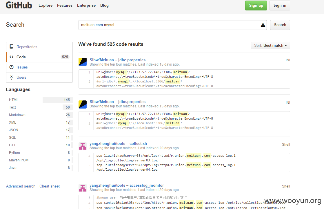
Task: Filter results by Markdown language
Action: pos(39,115)
